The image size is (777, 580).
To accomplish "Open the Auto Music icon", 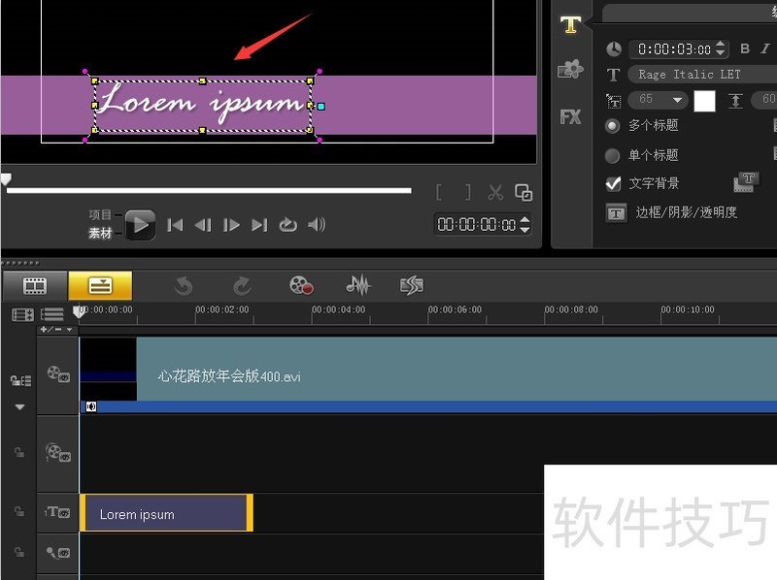I will [411, 285].
